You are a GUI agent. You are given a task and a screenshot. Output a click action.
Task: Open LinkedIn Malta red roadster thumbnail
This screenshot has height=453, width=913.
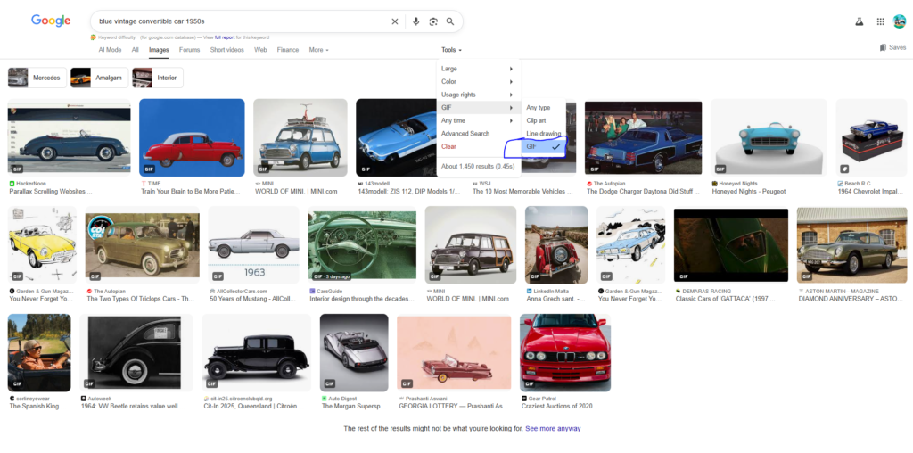click(556, 244)
